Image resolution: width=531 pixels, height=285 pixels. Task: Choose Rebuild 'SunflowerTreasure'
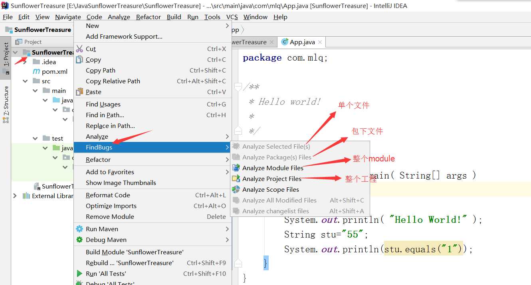(153, 263)
